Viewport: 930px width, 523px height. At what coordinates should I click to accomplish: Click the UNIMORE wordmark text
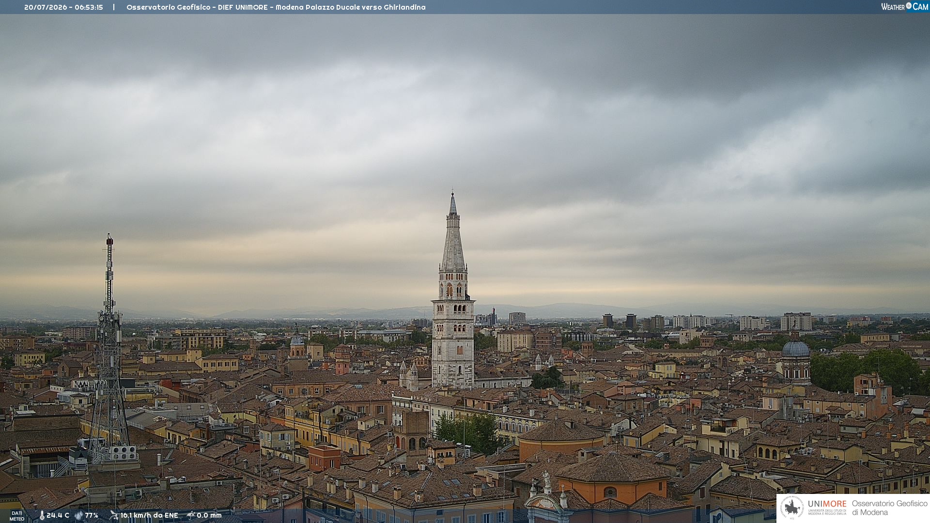[x=827, y=504]
